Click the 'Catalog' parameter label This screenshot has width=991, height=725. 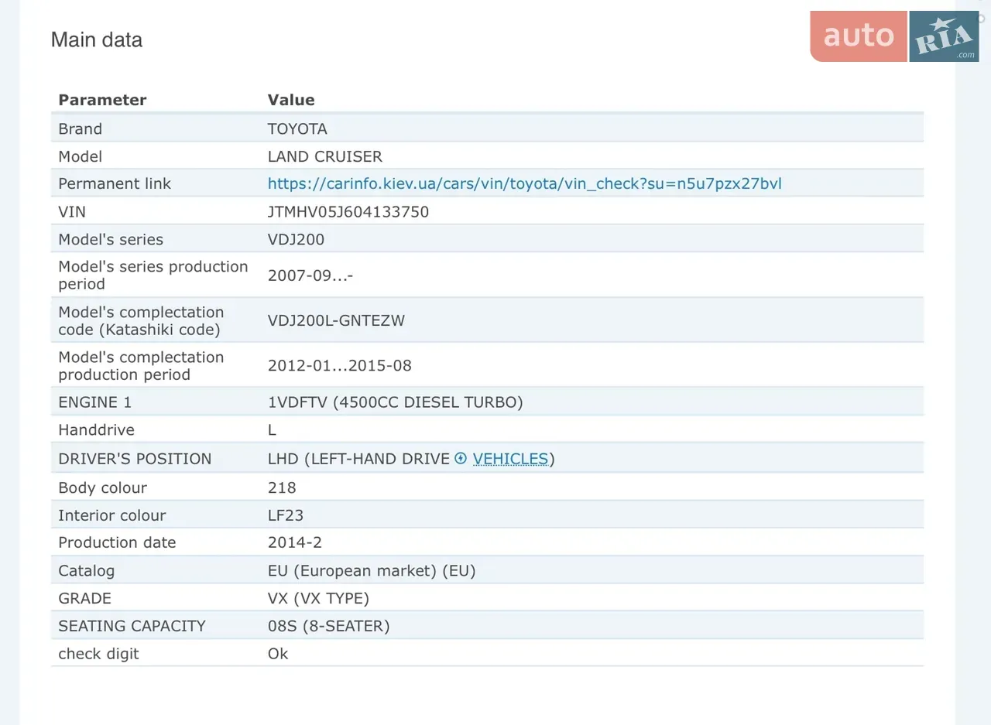tap(87, 571)
